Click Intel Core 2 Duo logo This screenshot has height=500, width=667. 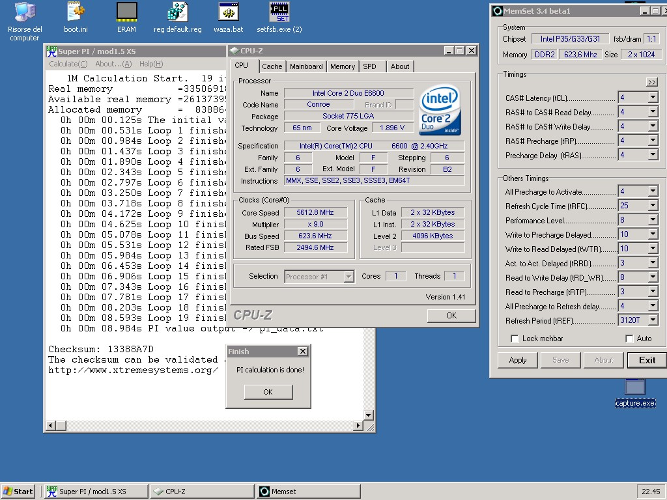point(440,109)
